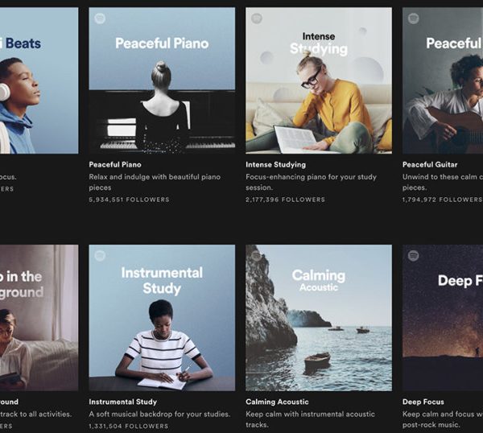Click Spotify logo on Peaceful Guitar cover
Image resolution: width=483 pixels, height=433 pixels.
tap(414, 19)
